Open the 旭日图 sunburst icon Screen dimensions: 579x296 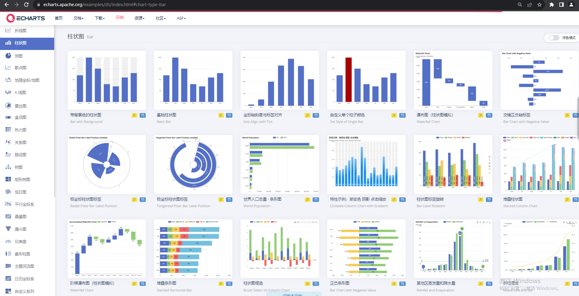pos(8,192)
